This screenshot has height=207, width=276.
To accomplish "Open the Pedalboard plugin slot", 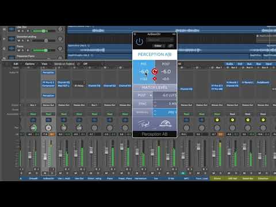I will [263, 82].
